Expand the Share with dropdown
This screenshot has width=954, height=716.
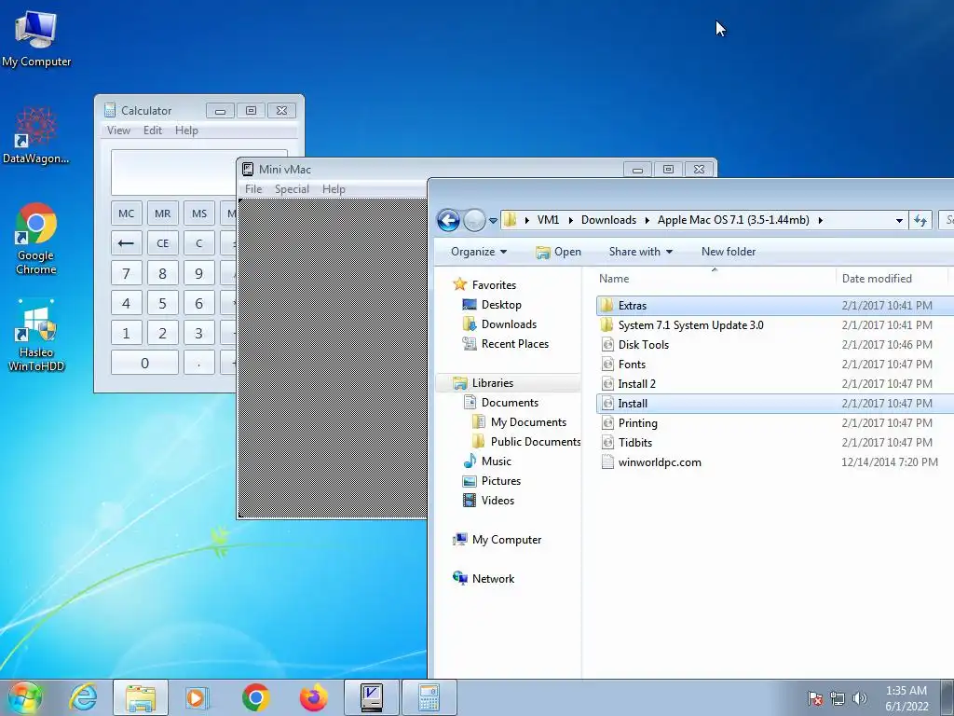(x=641, y=252)
